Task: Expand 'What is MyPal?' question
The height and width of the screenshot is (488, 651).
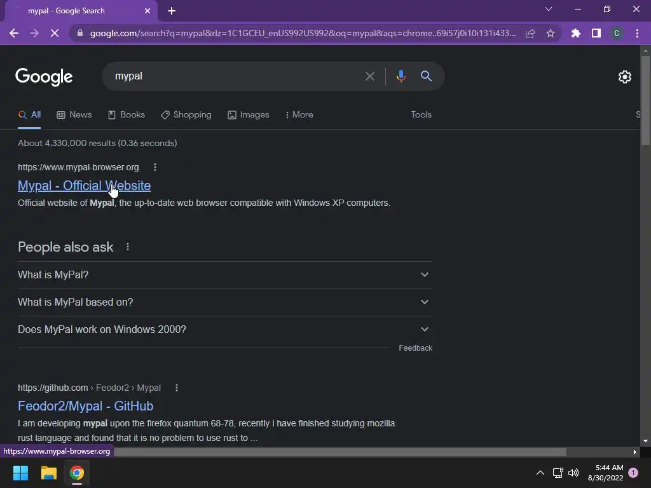Action: 225,274
